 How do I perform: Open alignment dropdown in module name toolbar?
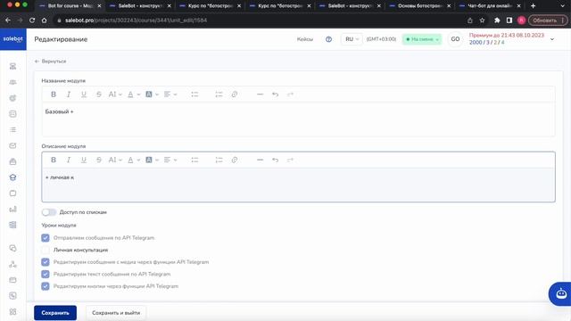point(170,95)
